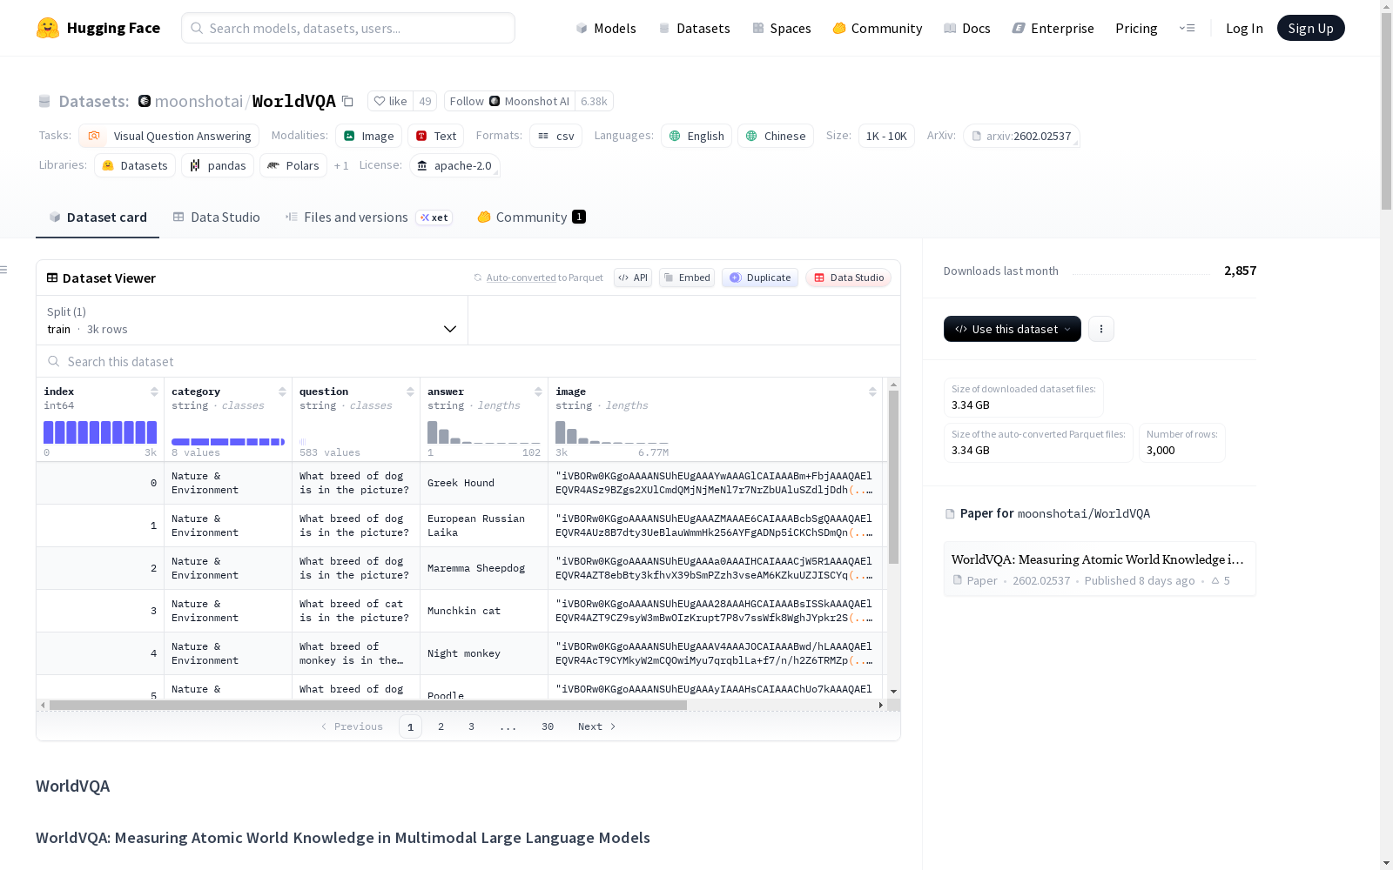Viewport: 1393px width, 870px height.
Task: Open the navigation more-options menu icon
Action: (x=1187, y=28)
